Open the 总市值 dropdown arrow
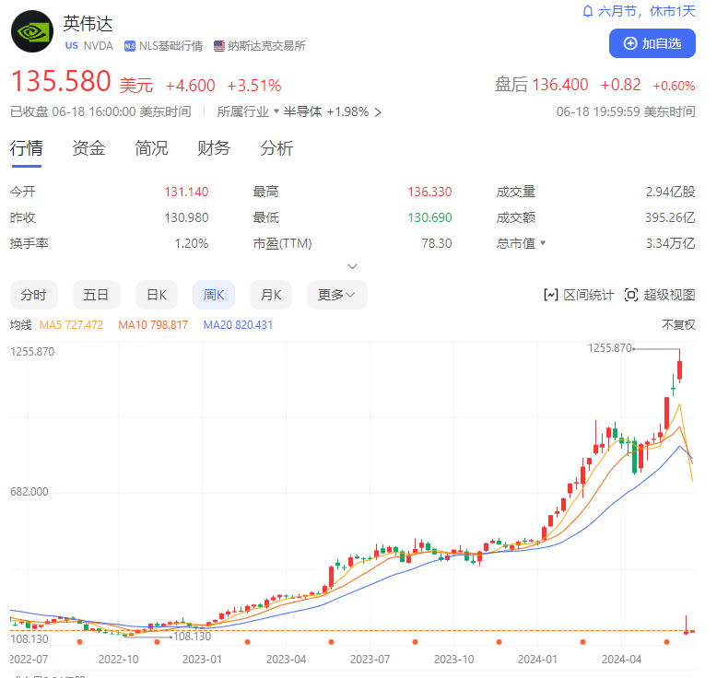This screenshot has width=717, height=678. pyautogui.click(x=543, y=243)
